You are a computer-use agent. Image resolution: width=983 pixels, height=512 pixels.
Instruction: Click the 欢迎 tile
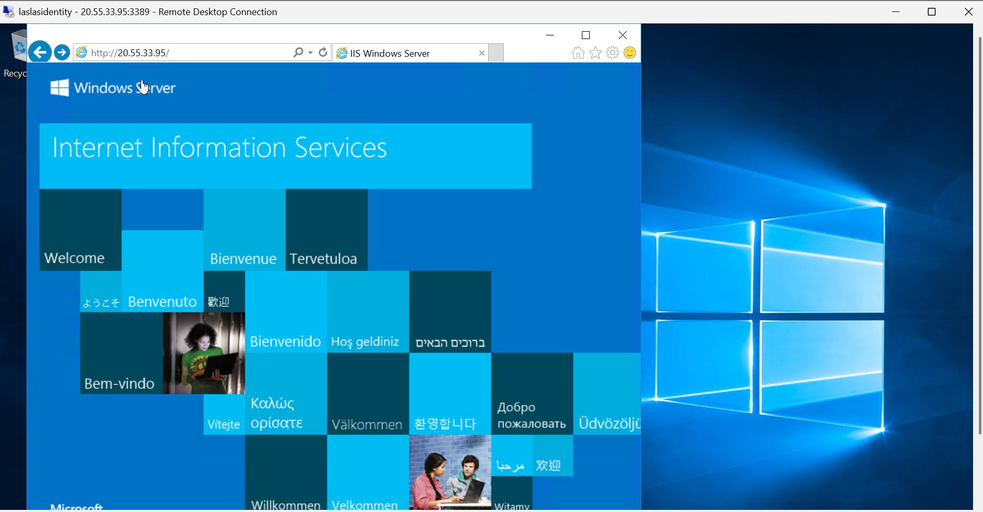click(553, 455)
